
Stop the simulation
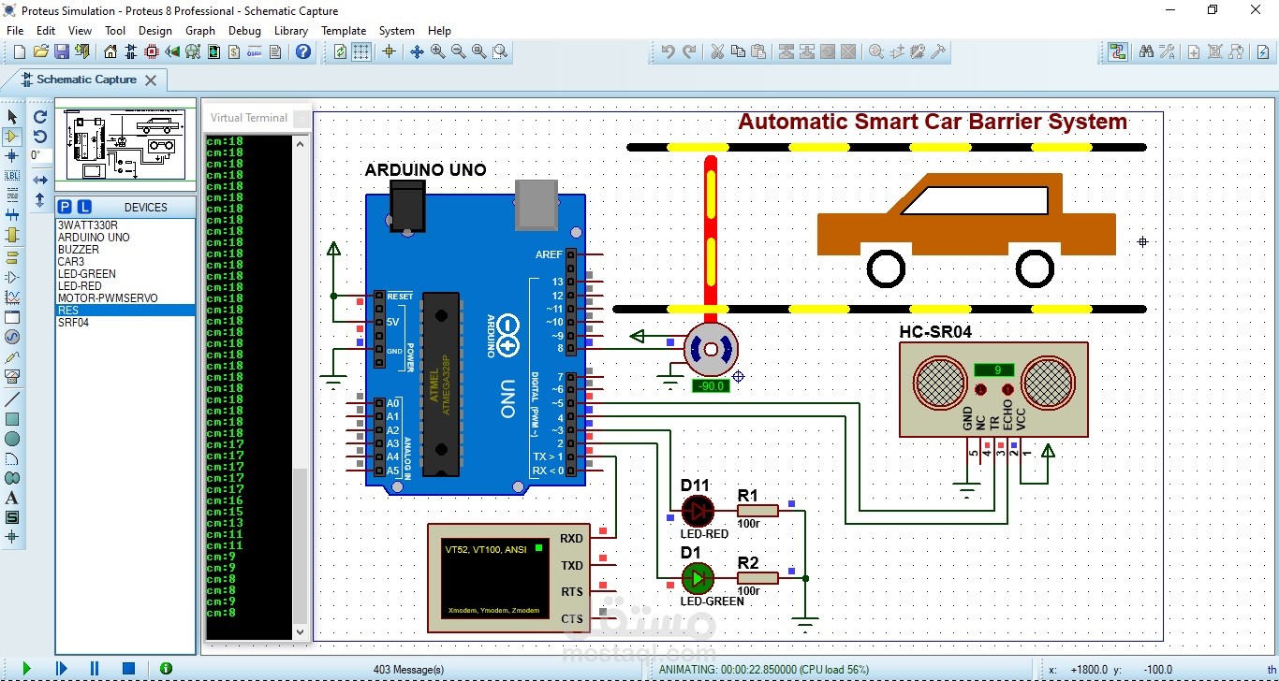[129, 669]
